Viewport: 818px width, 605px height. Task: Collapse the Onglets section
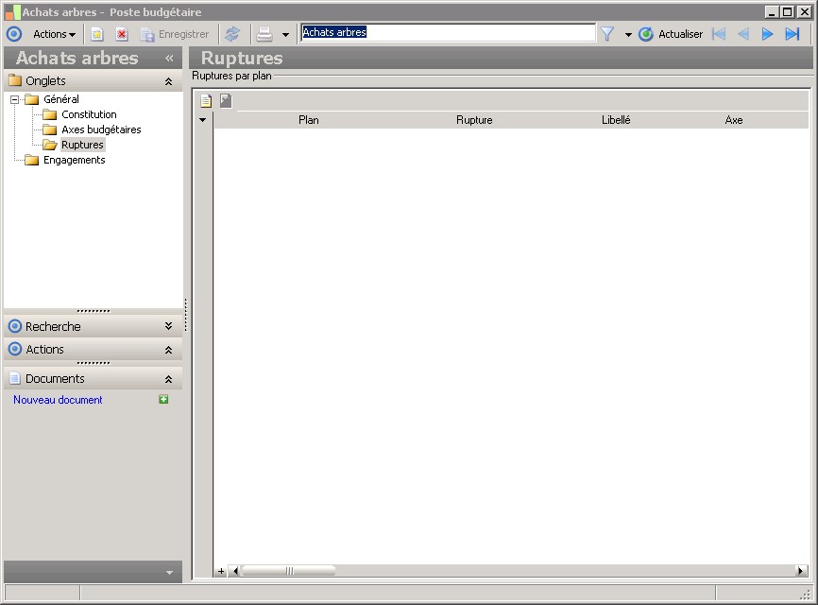click(168, 81)
